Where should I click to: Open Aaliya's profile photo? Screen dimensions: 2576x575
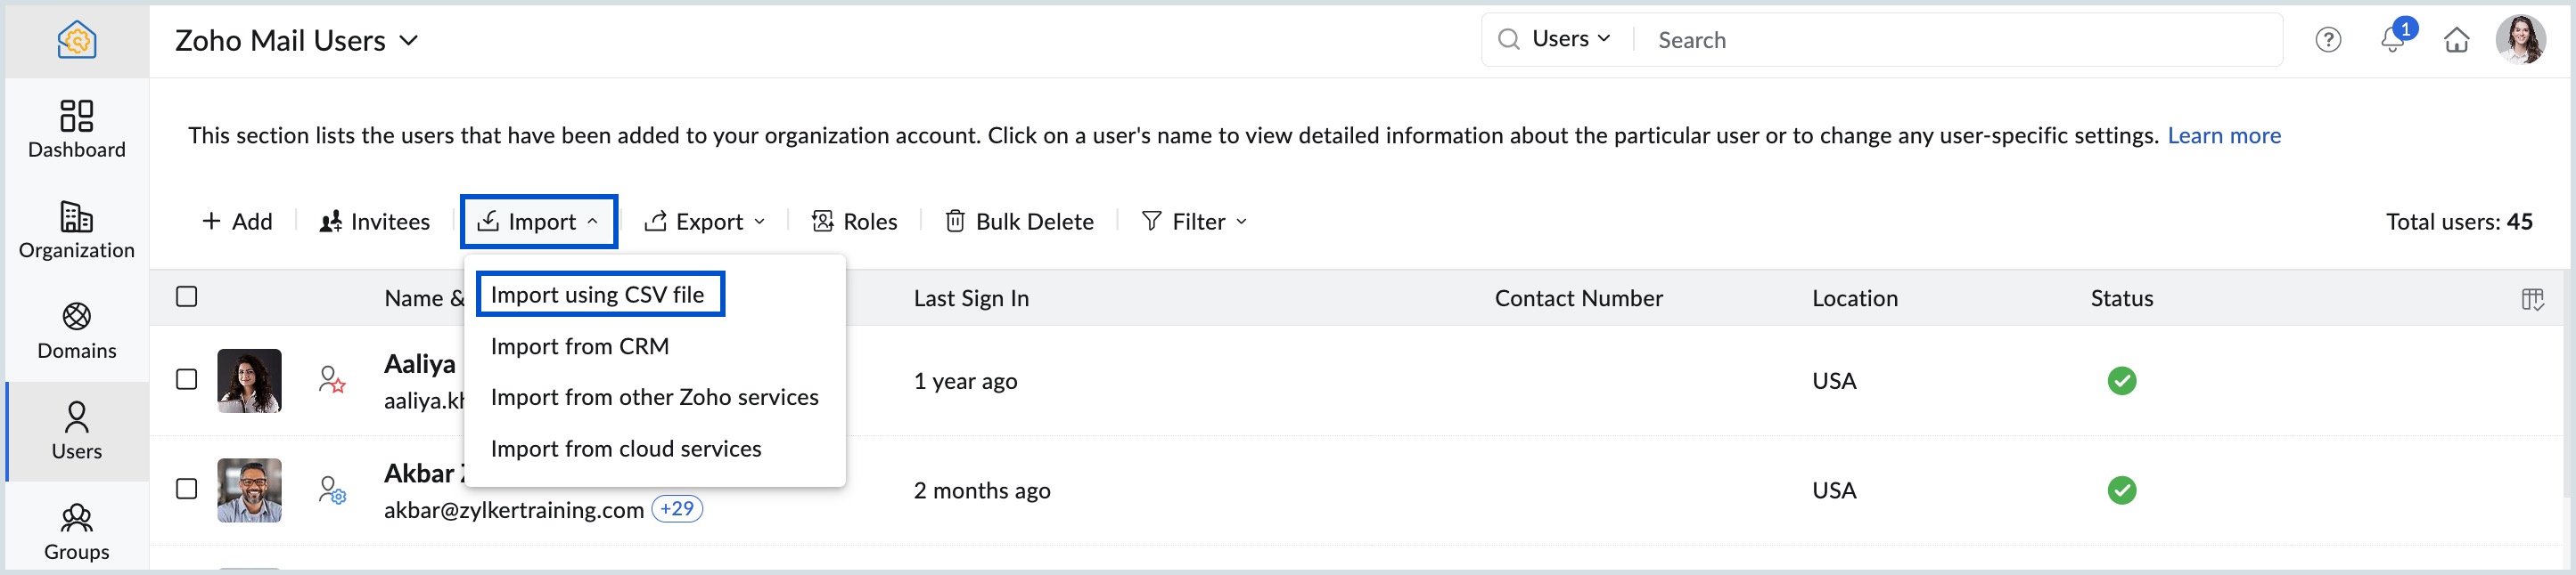pos(249,380)
